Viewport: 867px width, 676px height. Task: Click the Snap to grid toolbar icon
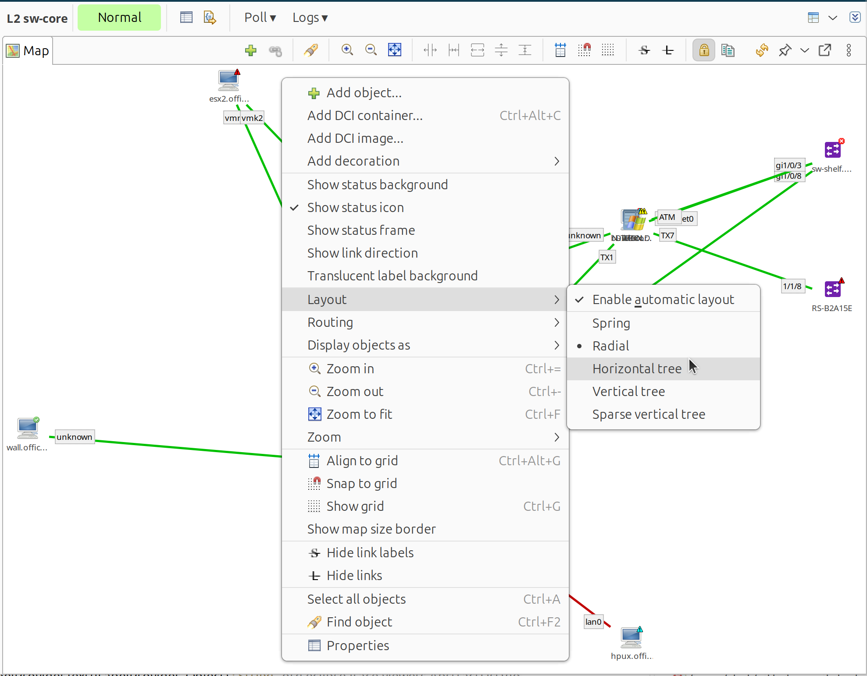584,50
